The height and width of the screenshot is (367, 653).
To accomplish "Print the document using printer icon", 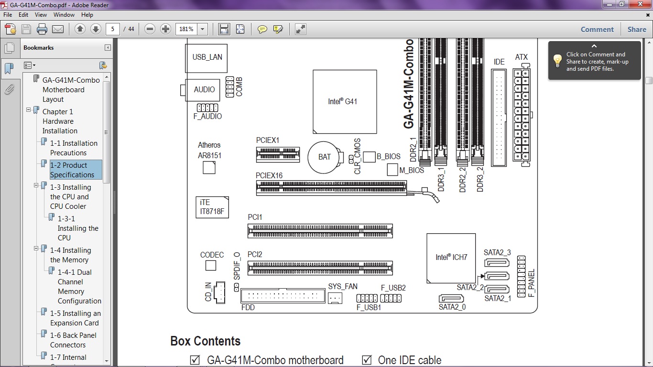I will 42,29.
